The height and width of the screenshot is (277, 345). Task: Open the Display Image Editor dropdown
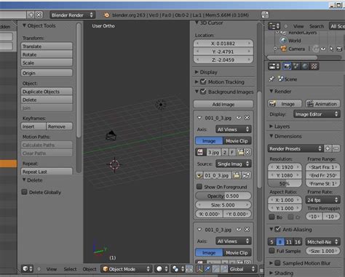(x=317, y=114)
